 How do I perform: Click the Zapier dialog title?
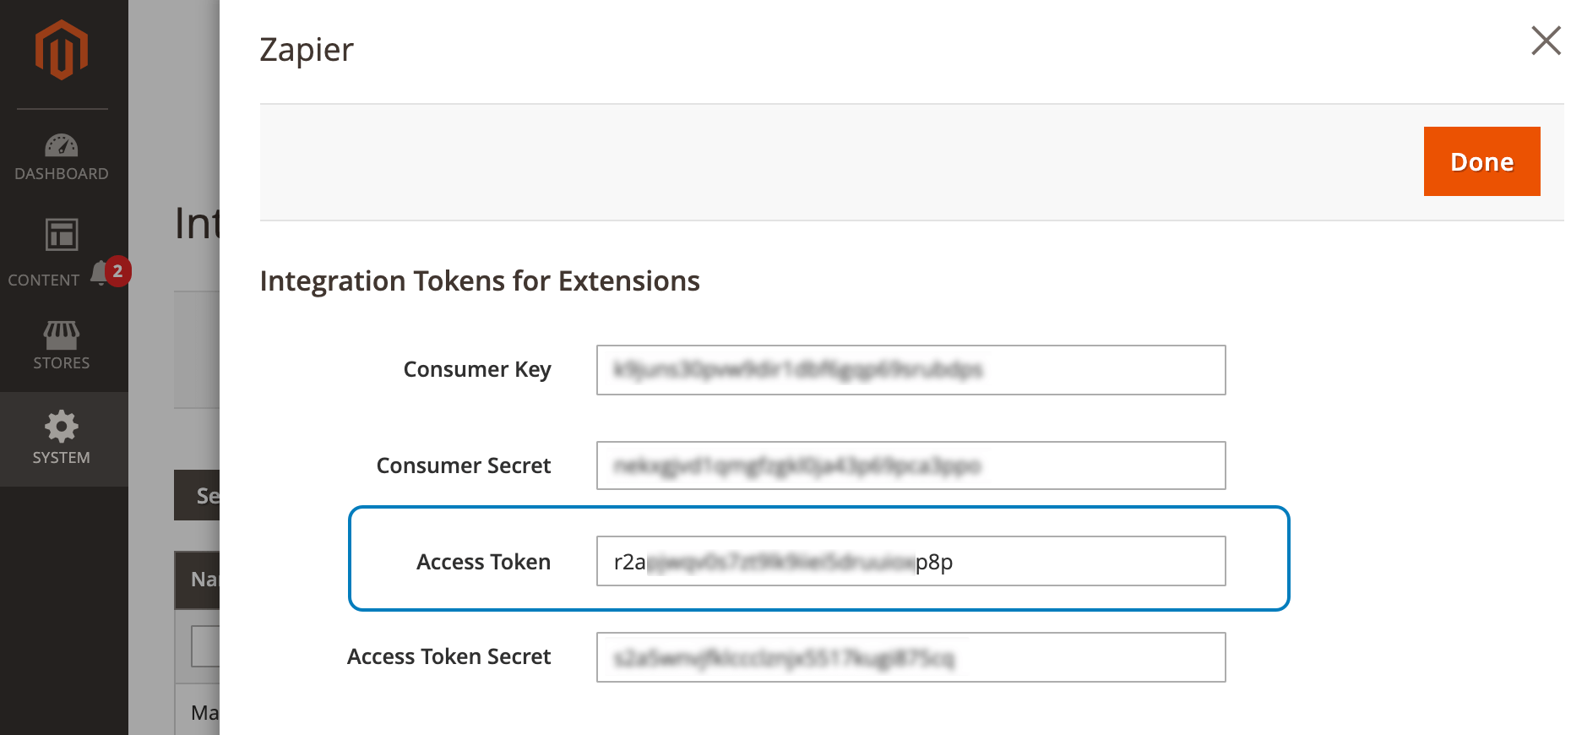(x=306, y=49)
